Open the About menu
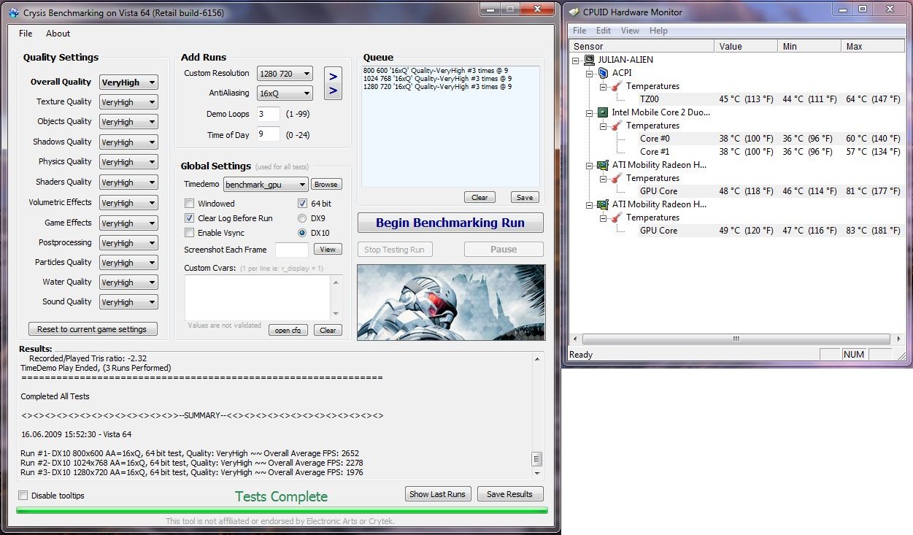Screen dimensions: 913x535 point(58,34)
